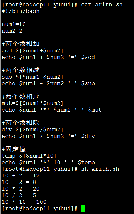Screen dimensions: 134x214
Task: Click the '#两个数相加' comment line
Action: (x=21, y=44)
